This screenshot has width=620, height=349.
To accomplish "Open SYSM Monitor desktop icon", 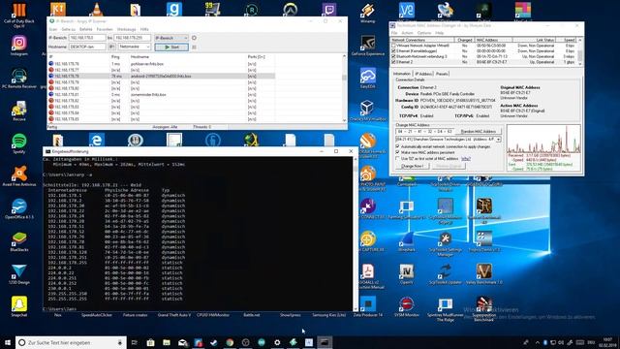I will tap(407, 306).
